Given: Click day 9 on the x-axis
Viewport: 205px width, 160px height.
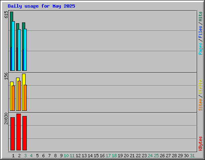Looking at the screenshot, I should [61, 156].
